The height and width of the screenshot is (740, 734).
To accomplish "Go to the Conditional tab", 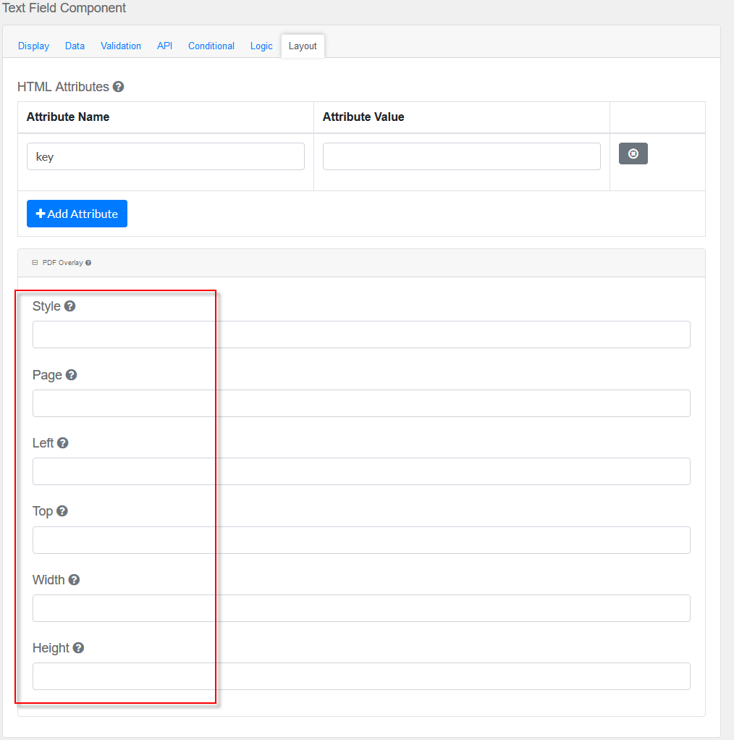I will (211, 46).
